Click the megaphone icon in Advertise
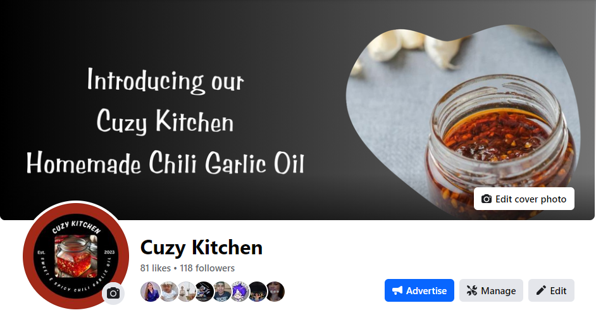This screenshot has width=596, height=322. (x=397, y=290)
